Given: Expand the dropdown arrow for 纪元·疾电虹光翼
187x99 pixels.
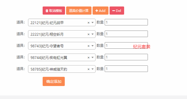Looking at the screenshot, I should [93, 57].
